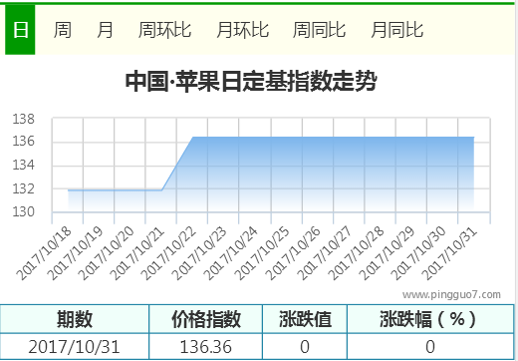Click the 涨跌值 column header

[305, 319]
